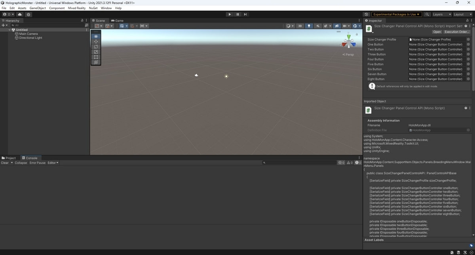
Task: Clear the Console log
Action: (x=5, y=163)
